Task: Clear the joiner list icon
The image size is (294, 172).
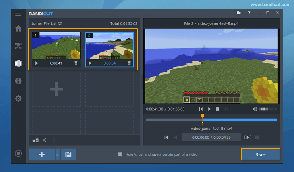Action: point(35,140)
